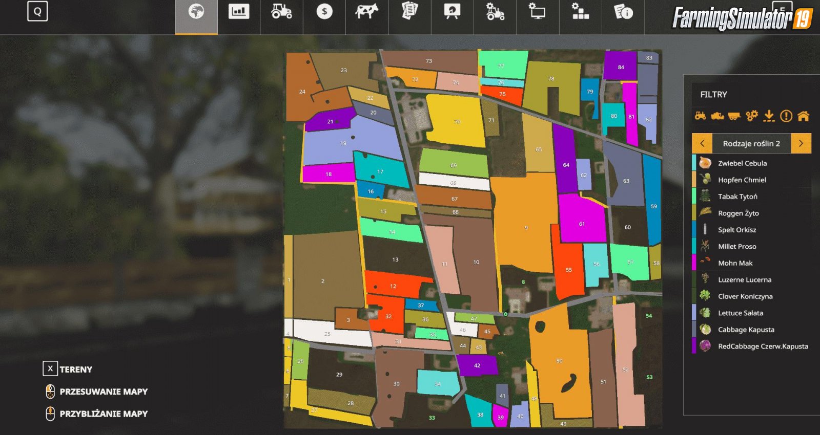Screen dimensions: 820x435
Task: Click purple color swatch for RedCabbage
Action: 694,346
